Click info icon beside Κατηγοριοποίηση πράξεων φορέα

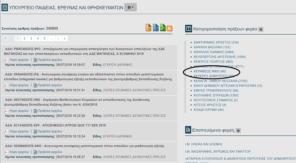coord(261,29)
